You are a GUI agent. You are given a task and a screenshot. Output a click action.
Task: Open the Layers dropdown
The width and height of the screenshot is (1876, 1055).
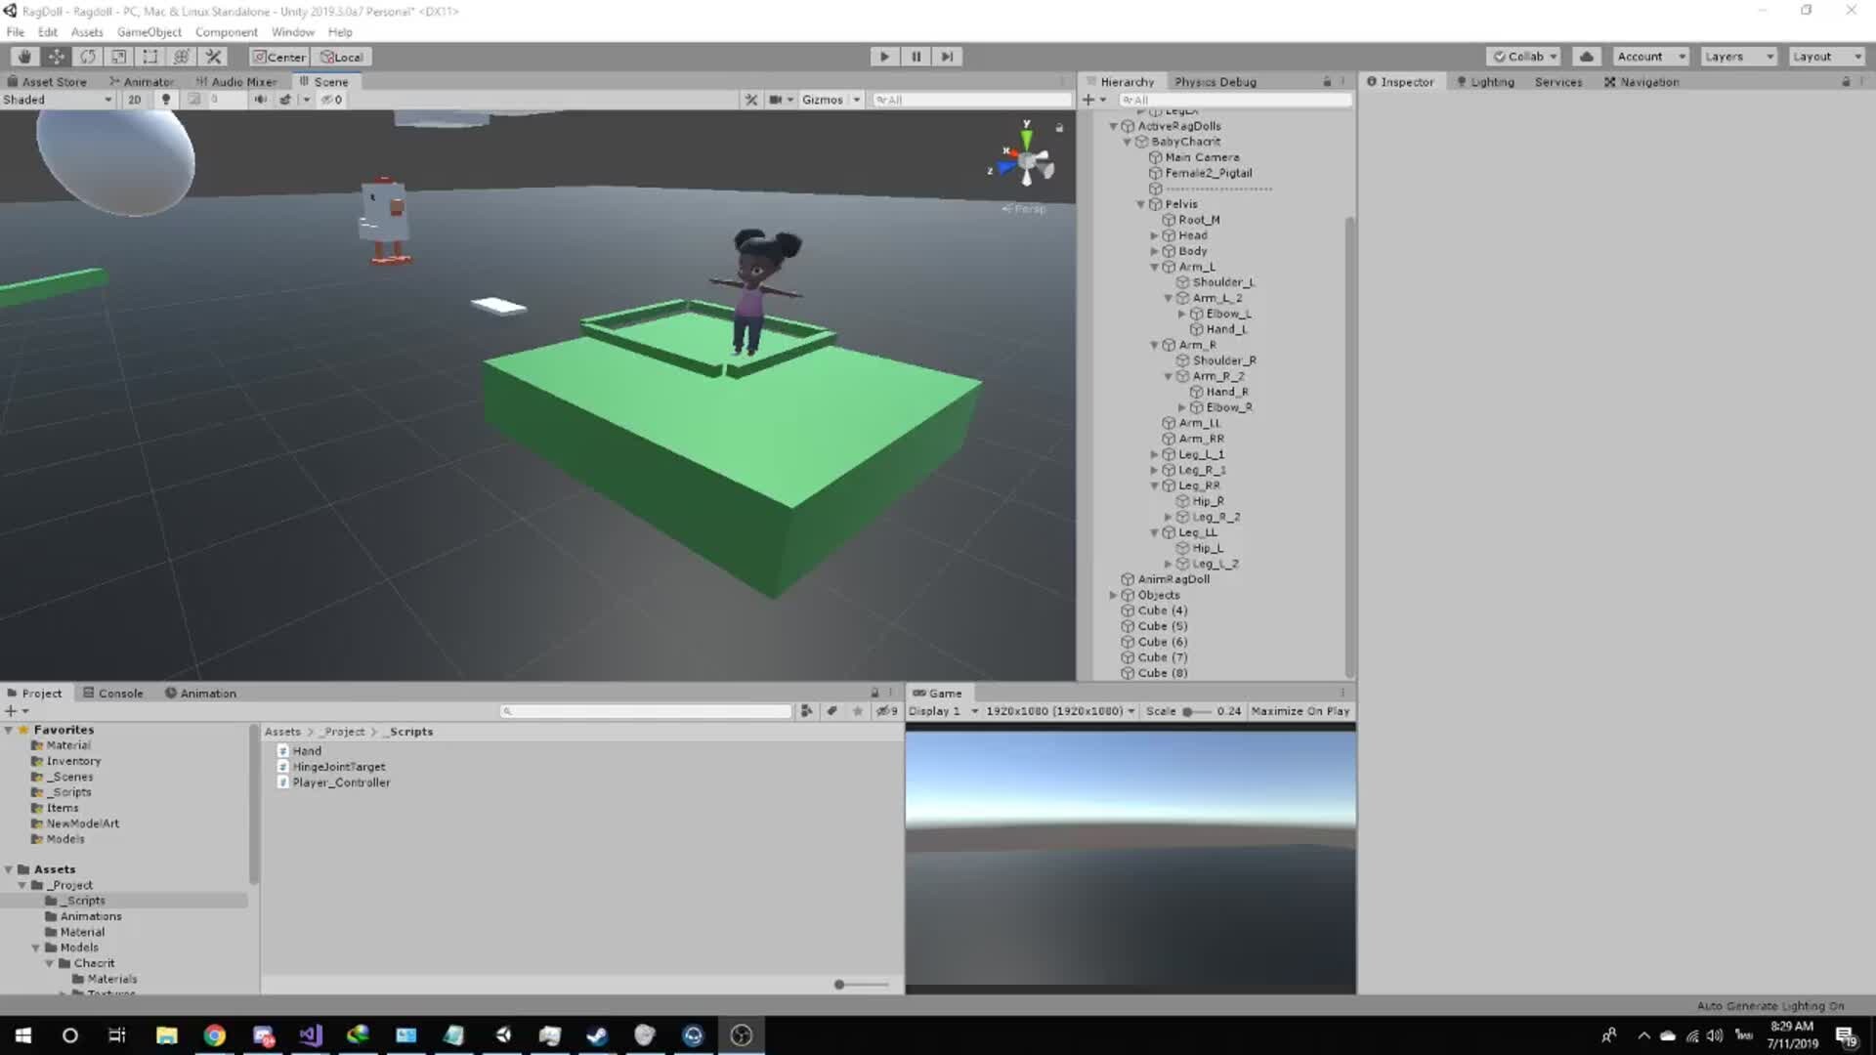tap(1737, 57)
